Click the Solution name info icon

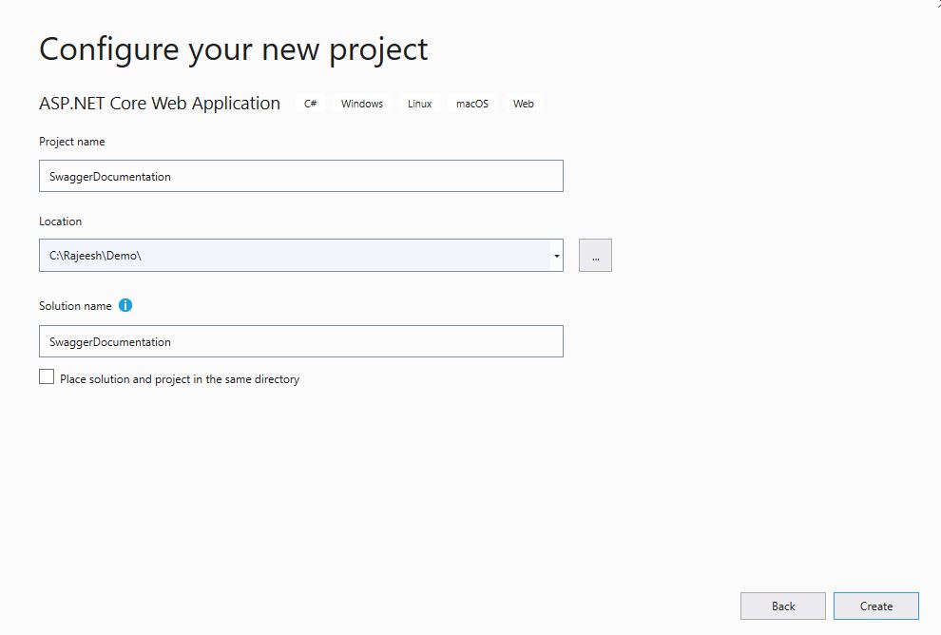point(125,305)
